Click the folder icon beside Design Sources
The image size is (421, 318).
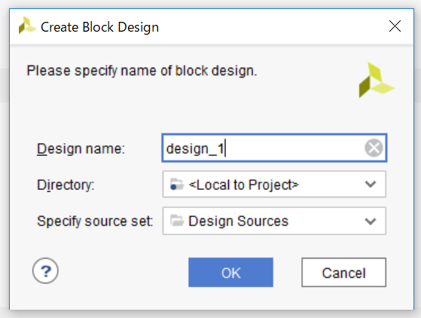[177, 221]
